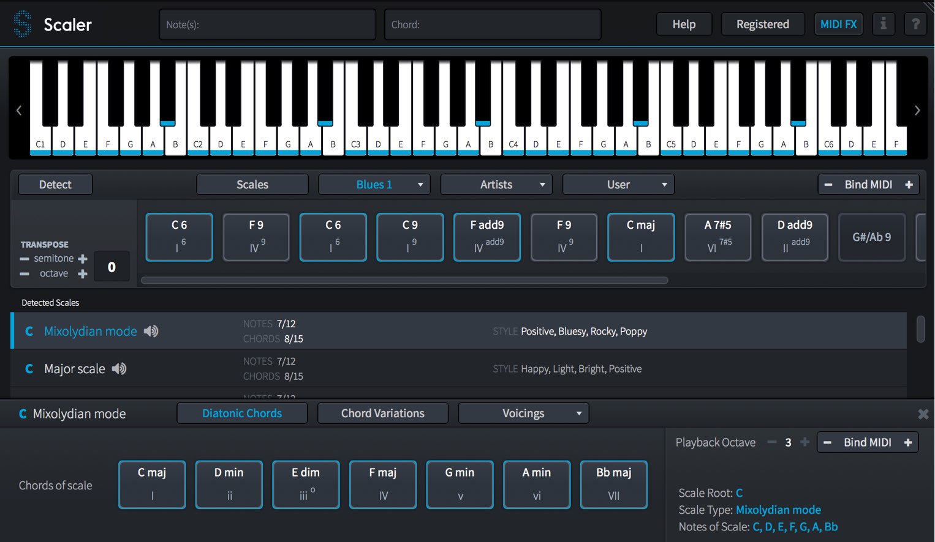Viewport: 935px width, 542px height.
Task: Play audio preview of Major scale
Action: tap(119, 369)
